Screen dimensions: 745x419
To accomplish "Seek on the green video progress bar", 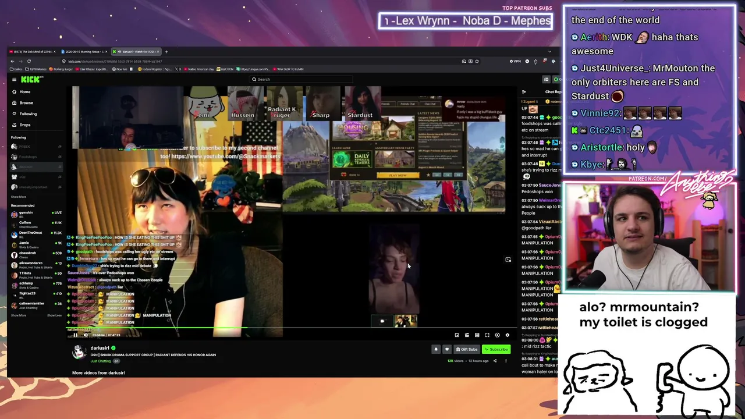I will (x=291, y=329).
